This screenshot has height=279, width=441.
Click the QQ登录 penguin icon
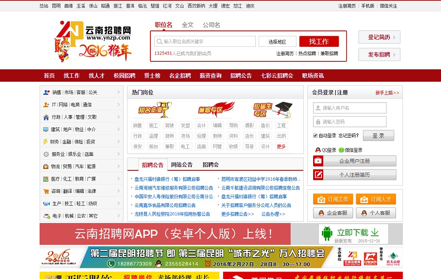click(318, 150)
